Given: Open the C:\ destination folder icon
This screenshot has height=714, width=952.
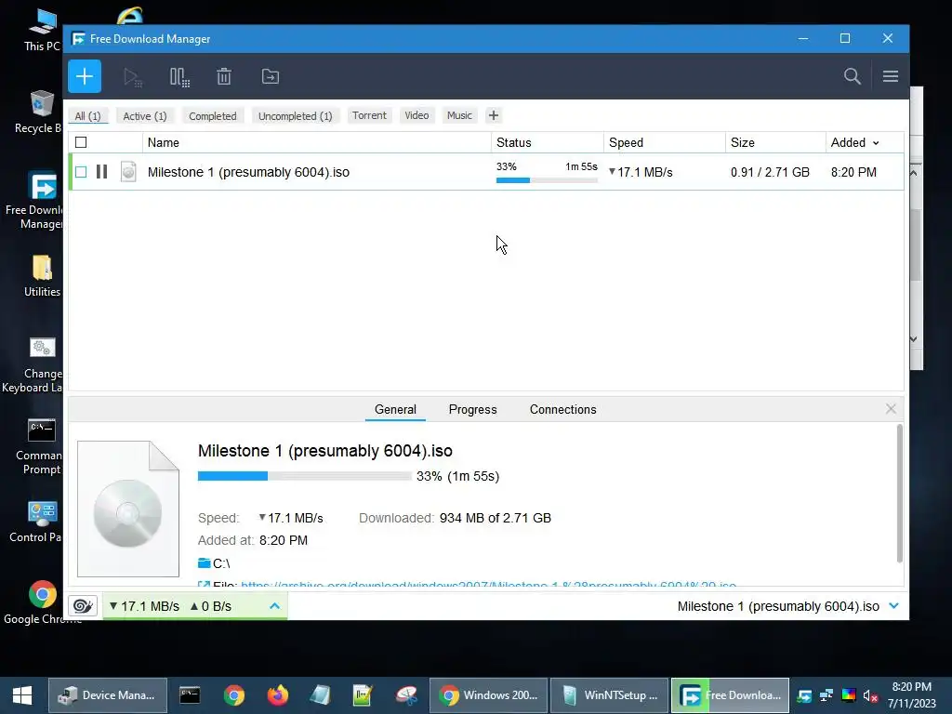Looking at the screenshot, I should pyautogui.click(x=204, y=563).
